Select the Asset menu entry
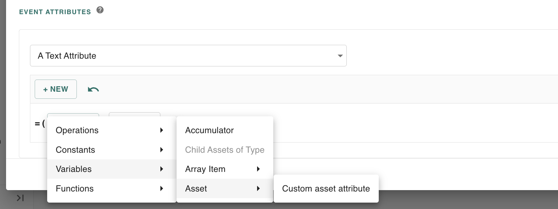 click(196, 188)
